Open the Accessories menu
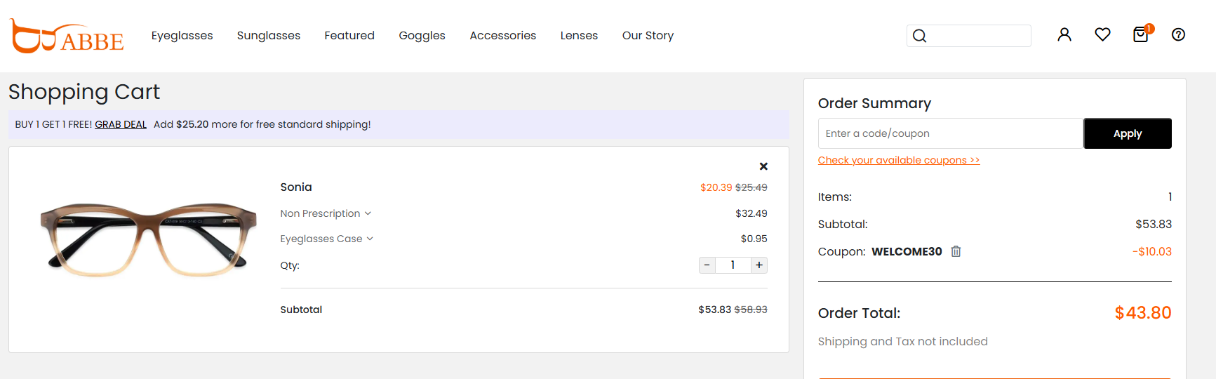The image size is (1216, 379). click(502, 36)
